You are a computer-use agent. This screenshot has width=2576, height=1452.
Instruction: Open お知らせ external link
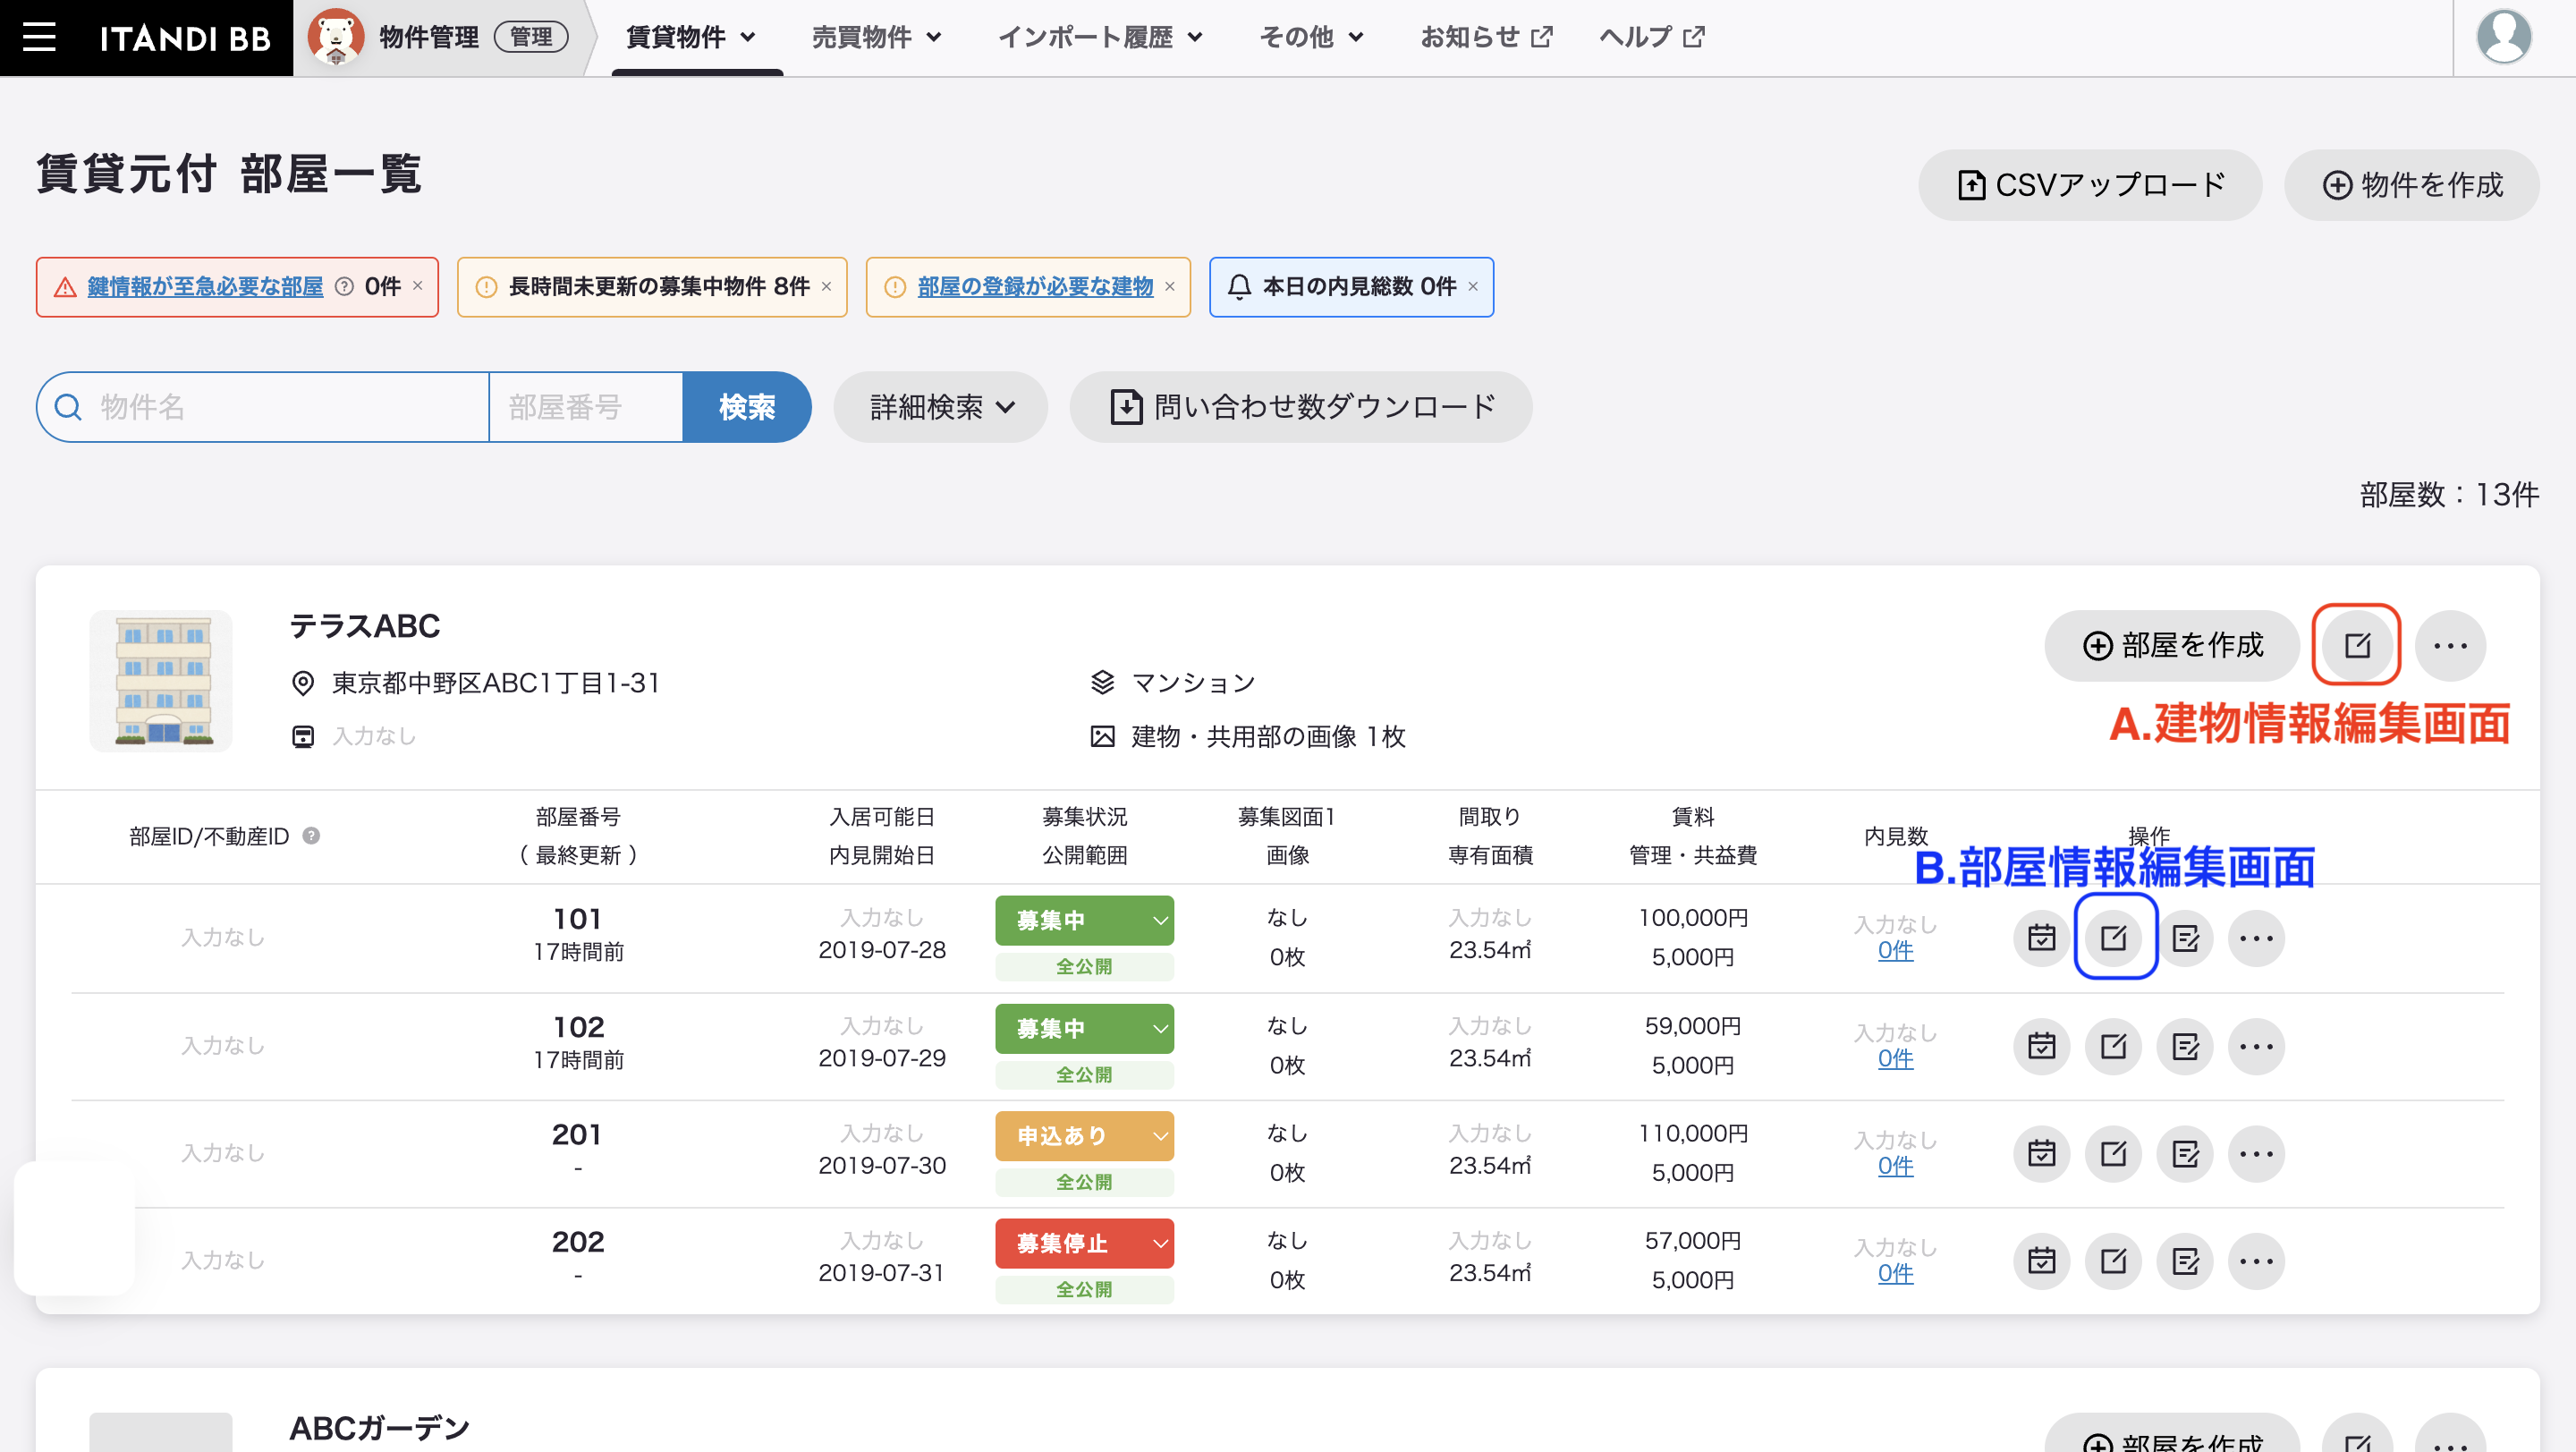click(1487, 37)
